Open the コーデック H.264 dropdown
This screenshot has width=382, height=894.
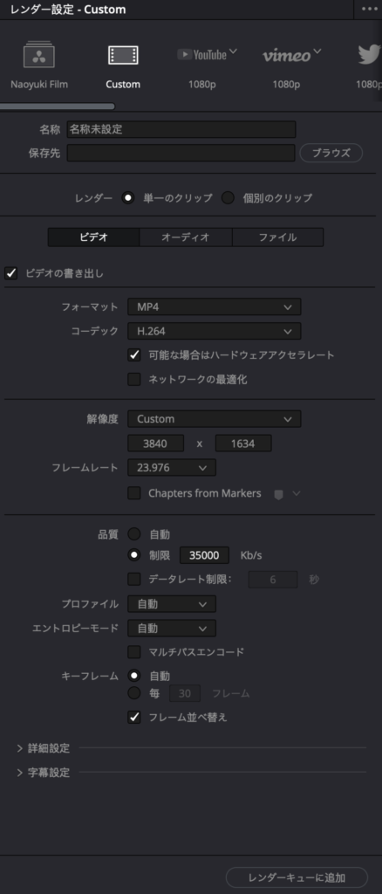click(x=214, y=331)
